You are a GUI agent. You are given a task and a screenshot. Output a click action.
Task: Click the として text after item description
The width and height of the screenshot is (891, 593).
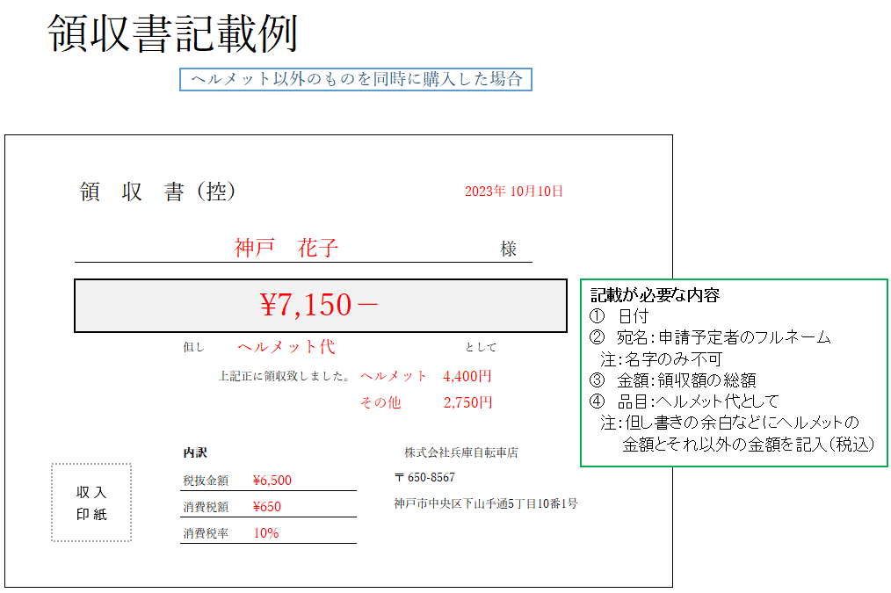click(x=481, y=348)
